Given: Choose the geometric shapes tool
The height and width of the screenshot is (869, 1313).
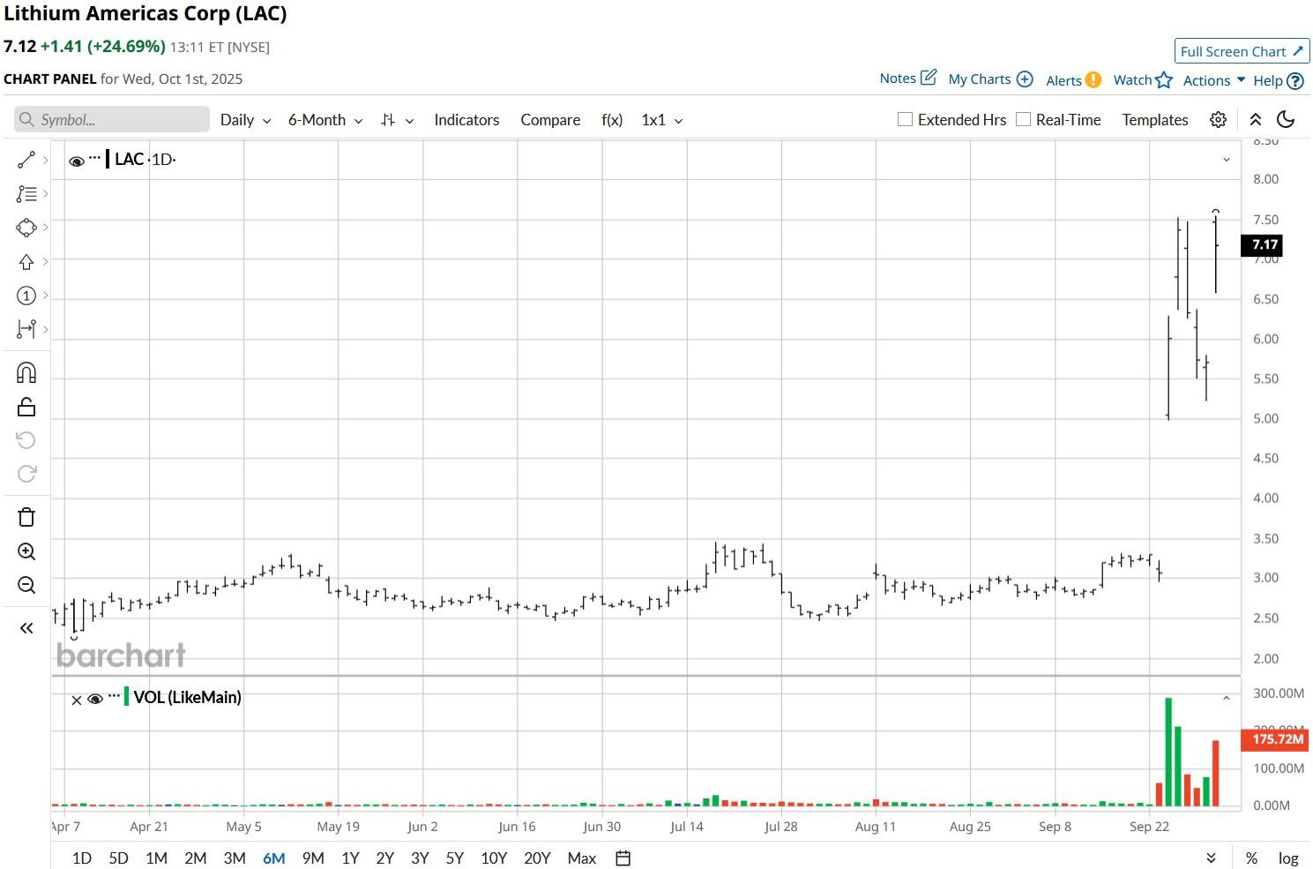Looking at the screenshot, I should click(x=26, y=228).
